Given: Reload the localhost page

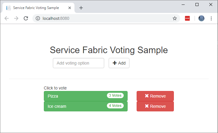Looking at the screenshot, I should tap(26, 18).
